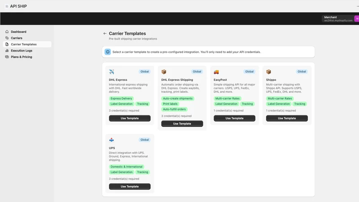This screenshot has height=202, width=359.
Task: Click Tracking tag on Shippo card
Action: [x=300, y=104]
